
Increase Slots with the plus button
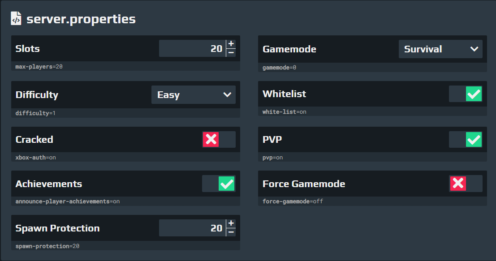pos(231,44)
